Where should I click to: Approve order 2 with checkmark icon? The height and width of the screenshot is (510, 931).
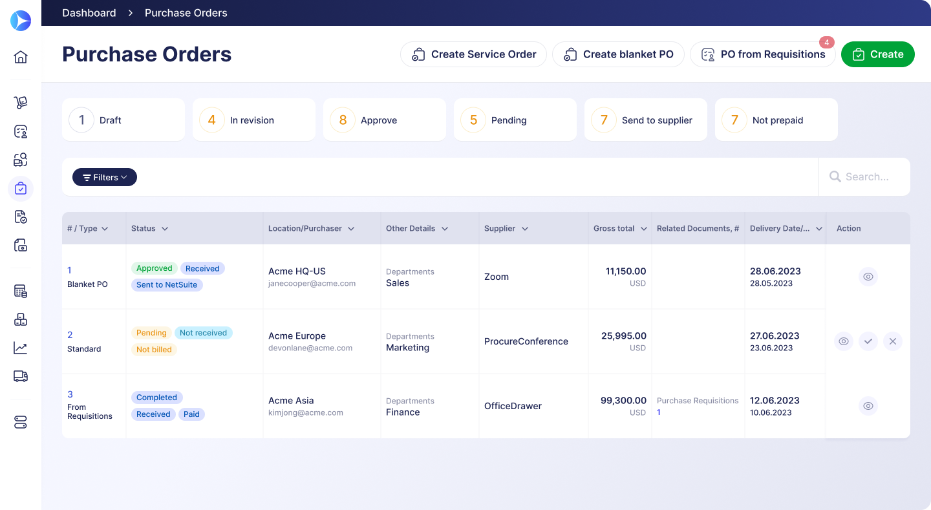[x=868, y=341]
